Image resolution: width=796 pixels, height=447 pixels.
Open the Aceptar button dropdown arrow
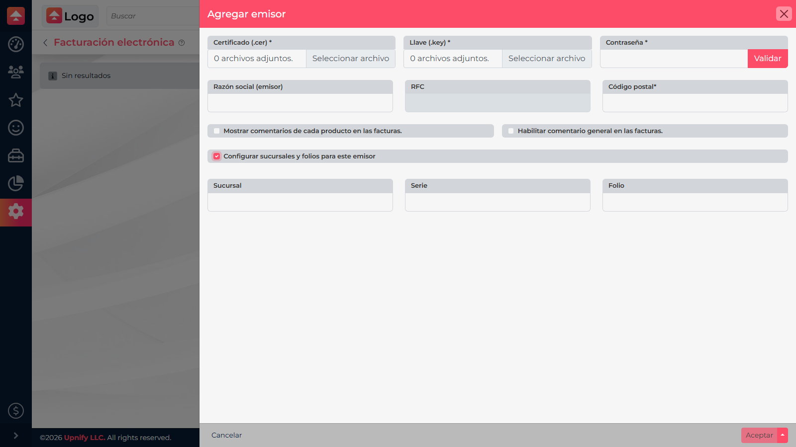coord(783,435)
